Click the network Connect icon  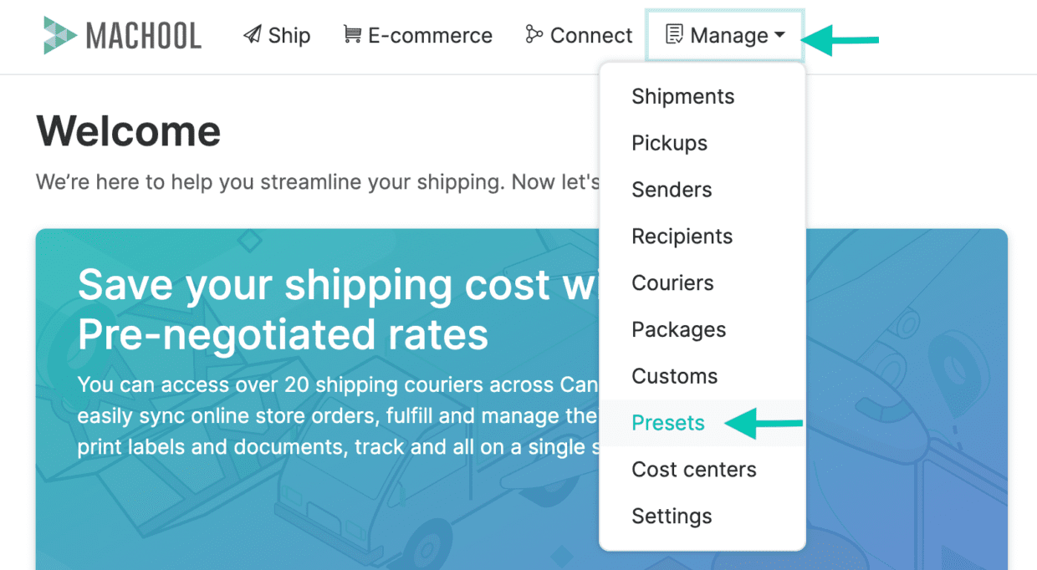click(x=534, y=34)
